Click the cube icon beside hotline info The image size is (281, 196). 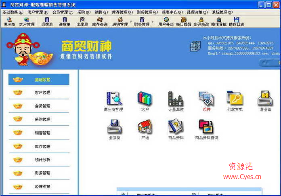[x=195, y=46]
